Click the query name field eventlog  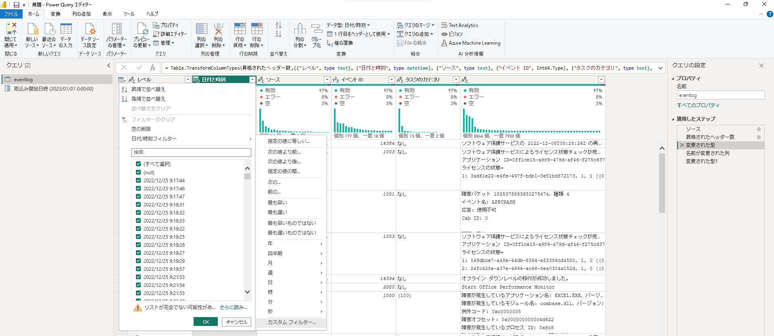[720, 95]
